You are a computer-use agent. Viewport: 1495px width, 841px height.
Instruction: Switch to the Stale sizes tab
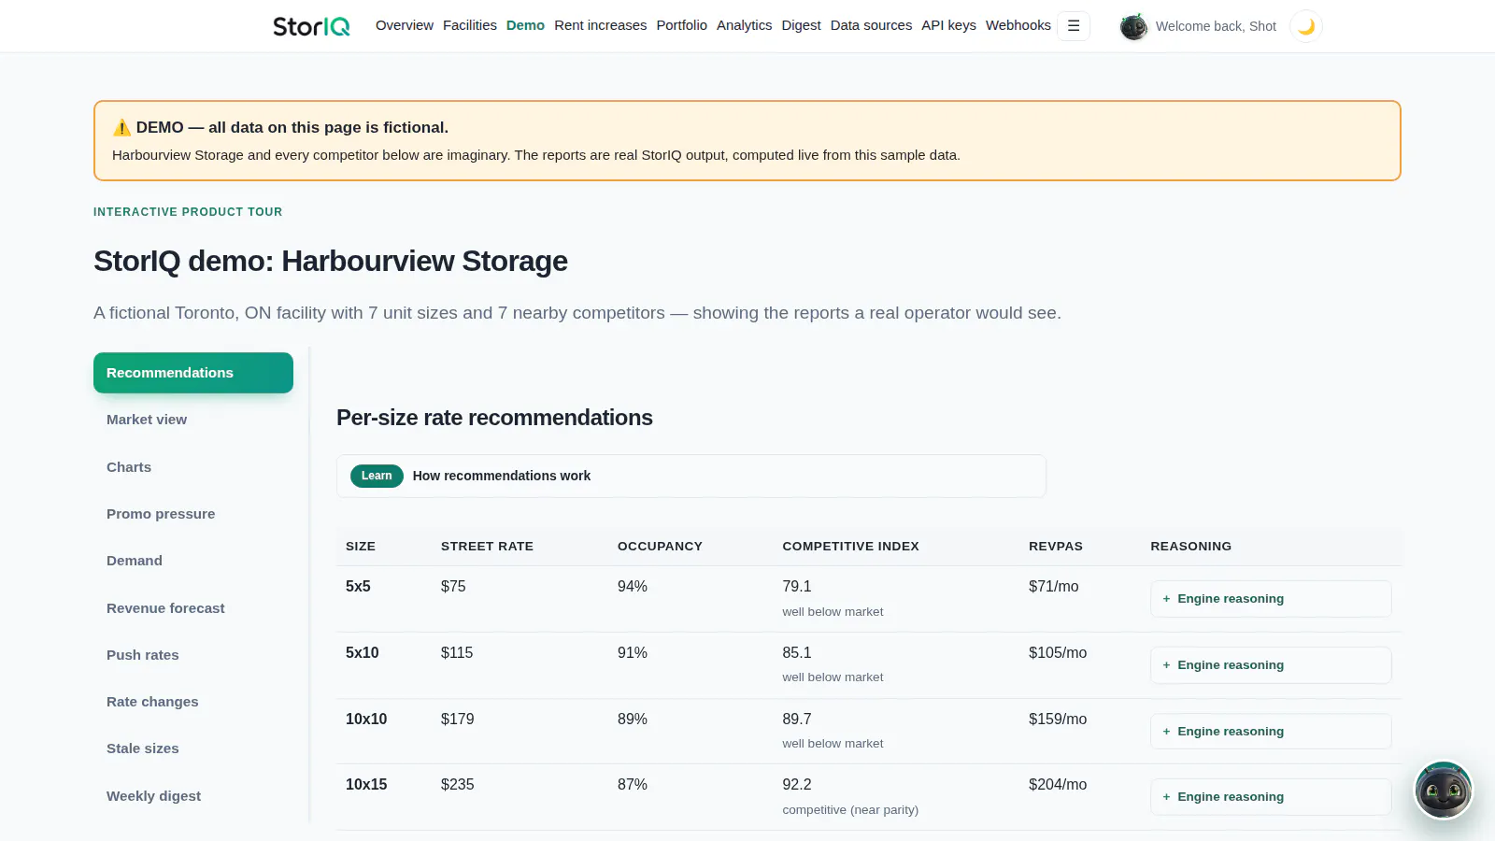(193, 748)
